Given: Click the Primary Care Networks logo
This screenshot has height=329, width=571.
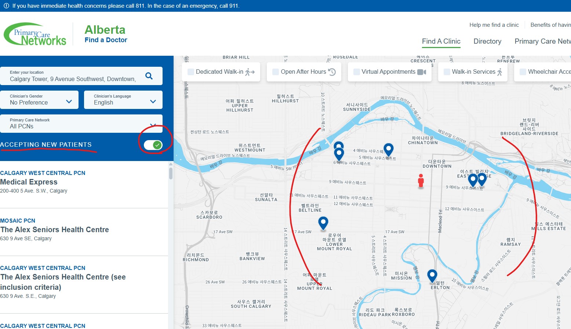Looking at the screenshot, I should point(35,34).
